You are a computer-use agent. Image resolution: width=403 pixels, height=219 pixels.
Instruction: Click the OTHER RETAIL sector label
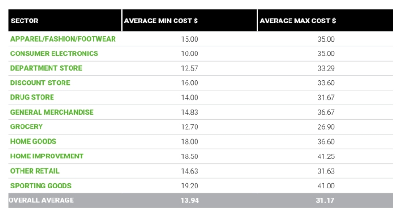pyautogui.click(x=35, y=171)
